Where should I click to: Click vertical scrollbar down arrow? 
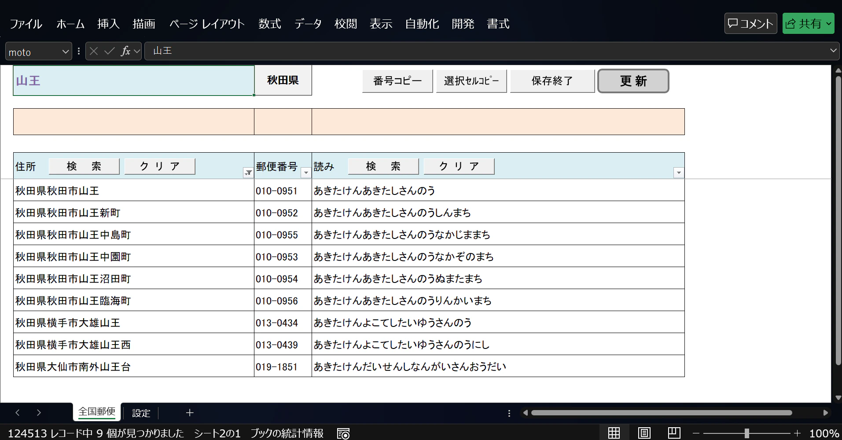(838, 398)
